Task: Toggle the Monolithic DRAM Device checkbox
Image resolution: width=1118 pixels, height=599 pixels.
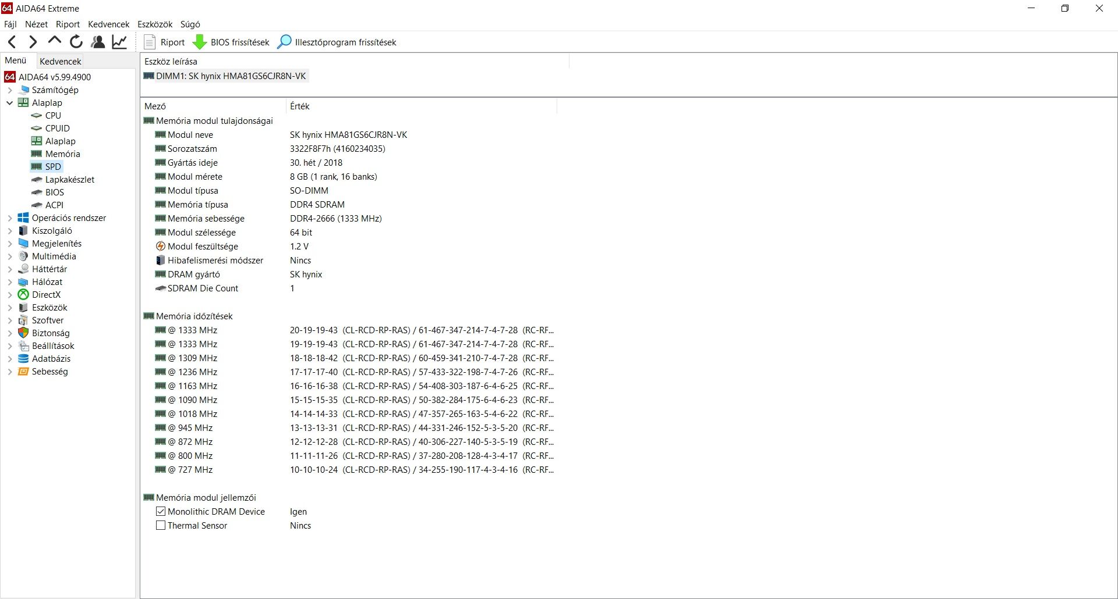Action: pyautogui.click(x=161, y=512)
